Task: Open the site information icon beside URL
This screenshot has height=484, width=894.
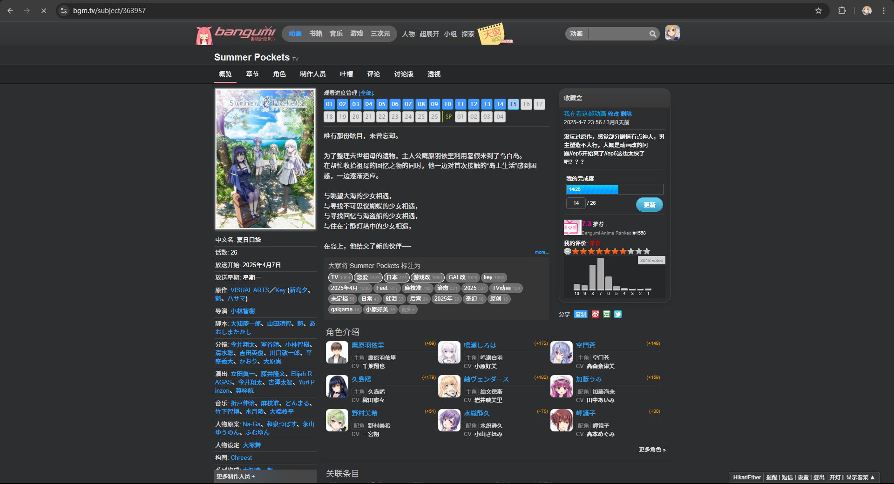Action: point(64,10)
